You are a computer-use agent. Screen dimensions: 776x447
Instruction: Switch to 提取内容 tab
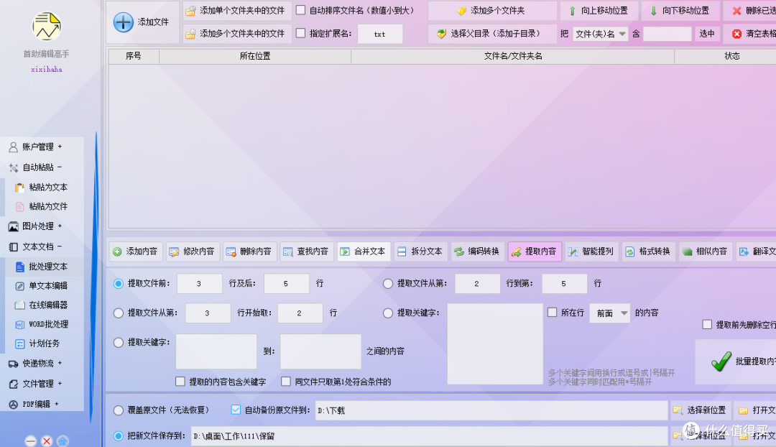(x=535, y=252)
